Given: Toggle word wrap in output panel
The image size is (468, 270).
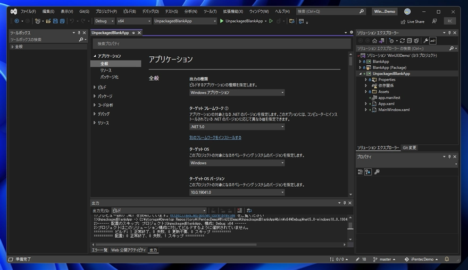Looking at the screenshot, I should click(x=249, y=211).
